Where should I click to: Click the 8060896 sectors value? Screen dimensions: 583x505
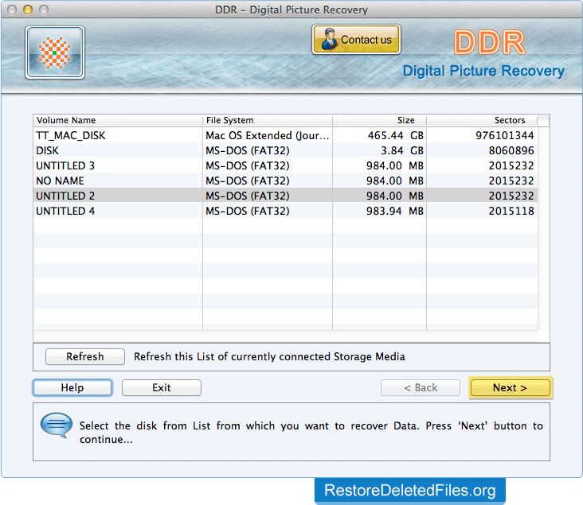pos(511,150)
